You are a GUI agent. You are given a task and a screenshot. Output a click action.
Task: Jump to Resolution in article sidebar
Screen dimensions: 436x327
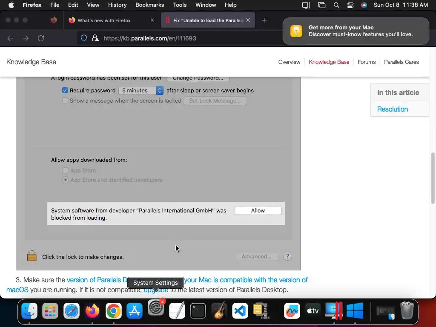tap(392, 109)
